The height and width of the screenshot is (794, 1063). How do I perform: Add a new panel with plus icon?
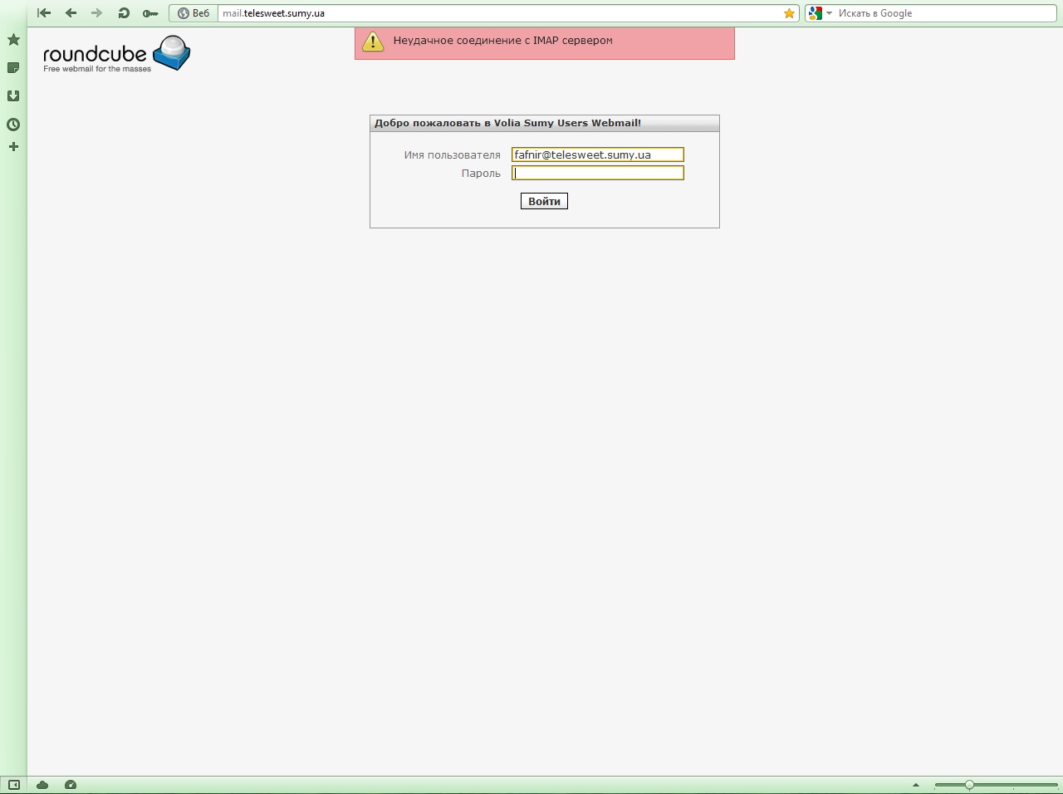click(x=13, y=147)
